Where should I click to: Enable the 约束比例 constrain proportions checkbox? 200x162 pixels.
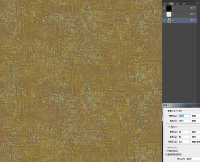pos(166,151)
